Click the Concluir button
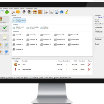This screenshot has width=104, height=104. pos(5,28)
